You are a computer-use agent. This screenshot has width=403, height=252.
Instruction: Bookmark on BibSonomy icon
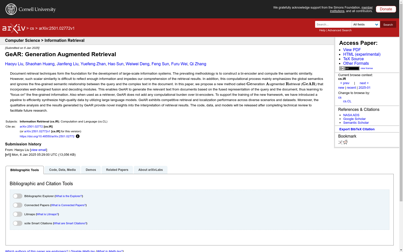coord(340,142)
